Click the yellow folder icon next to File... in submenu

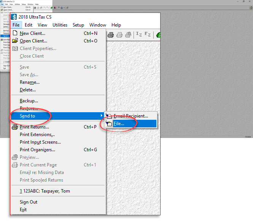pyautogui.click(x=109, y=124)
